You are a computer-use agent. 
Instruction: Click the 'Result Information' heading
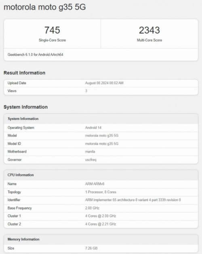[x=24, y=73]
